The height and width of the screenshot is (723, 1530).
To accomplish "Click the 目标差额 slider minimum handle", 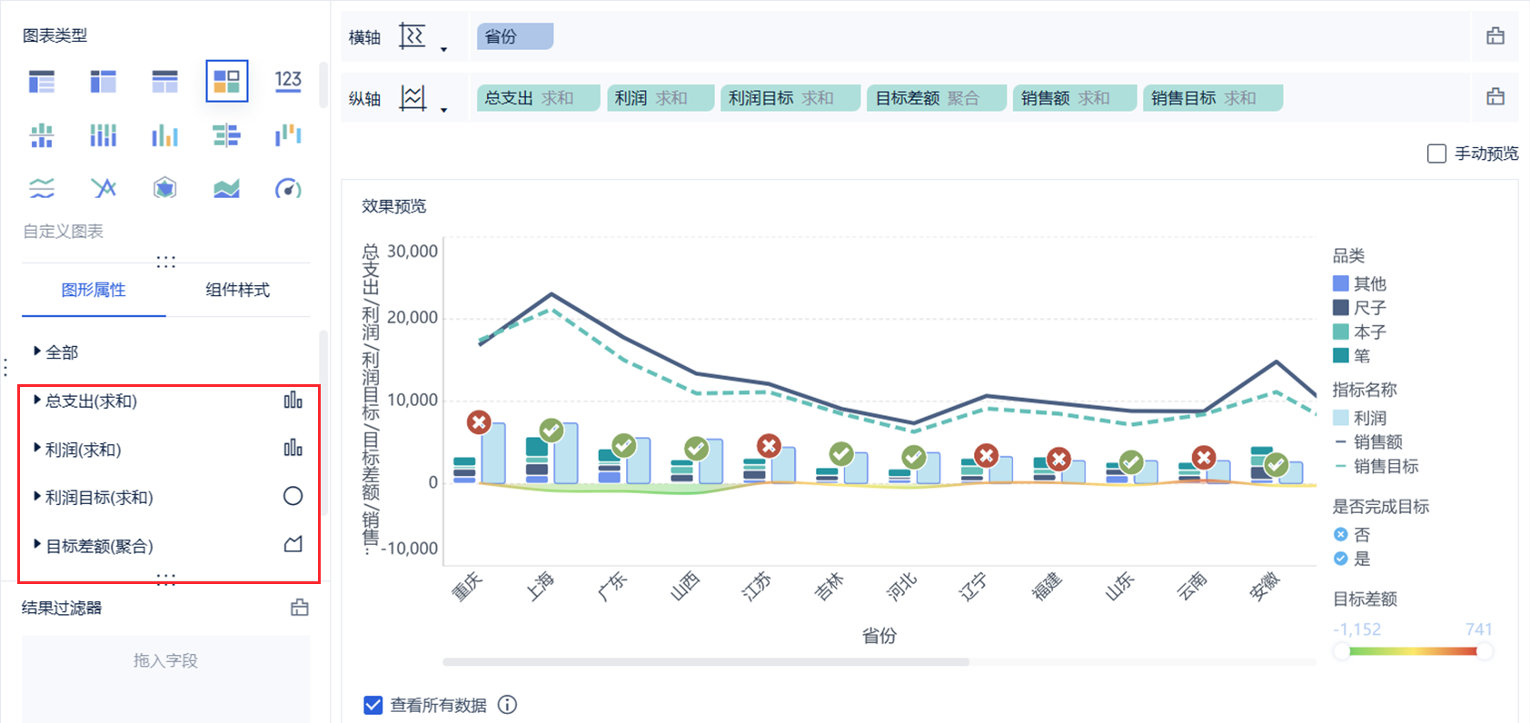I will (x=1341, y=651).
